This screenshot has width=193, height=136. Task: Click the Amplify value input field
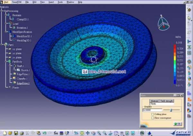click(x=152, y=110)
